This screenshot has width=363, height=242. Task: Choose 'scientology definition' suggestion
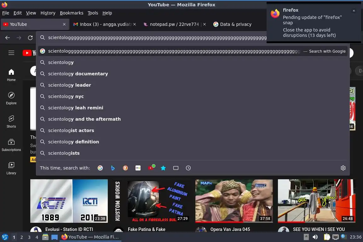[x=193, y=142]
